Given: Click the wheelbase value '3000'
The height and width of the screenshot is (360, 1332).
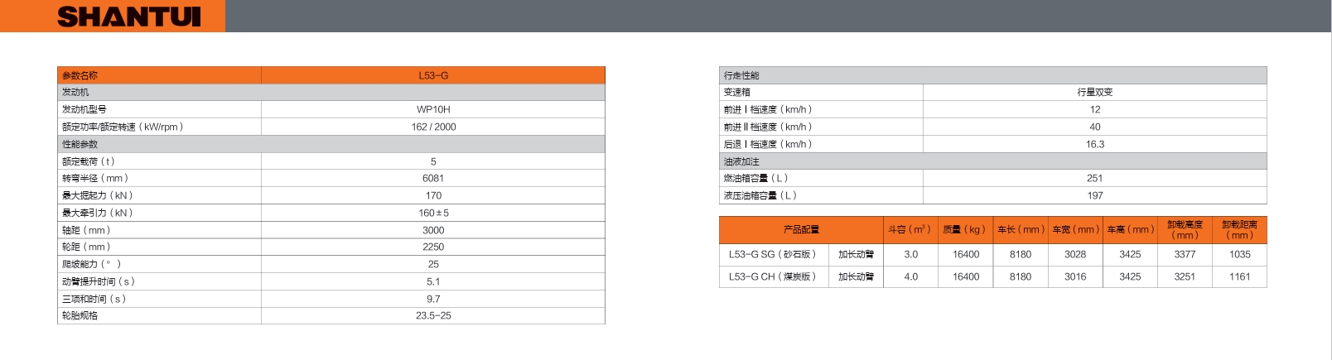Looking at the screenshot, I should point(433,230).
